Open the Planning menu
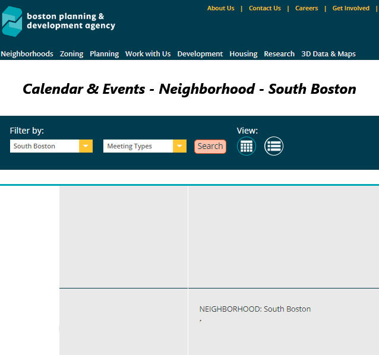The height and width of the screenshot is (355, 379). coord(104,53)
